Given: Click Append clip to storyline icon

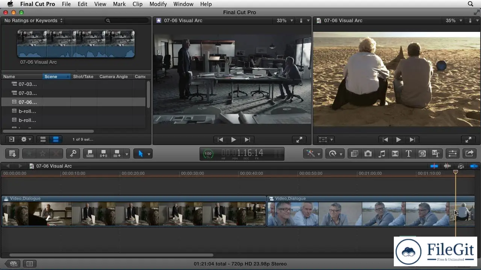Looking at the screenshot, I should tap(117, 153).
